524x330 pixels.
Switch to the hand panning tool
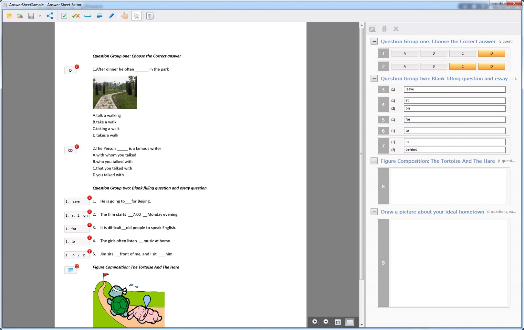pyautogui.click(x=124, y=16)
